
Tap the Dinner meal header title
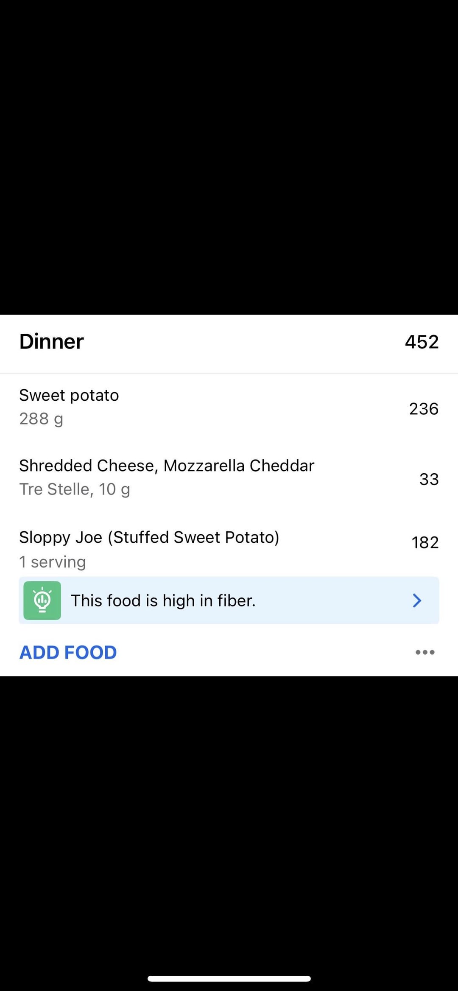point(52,342)
